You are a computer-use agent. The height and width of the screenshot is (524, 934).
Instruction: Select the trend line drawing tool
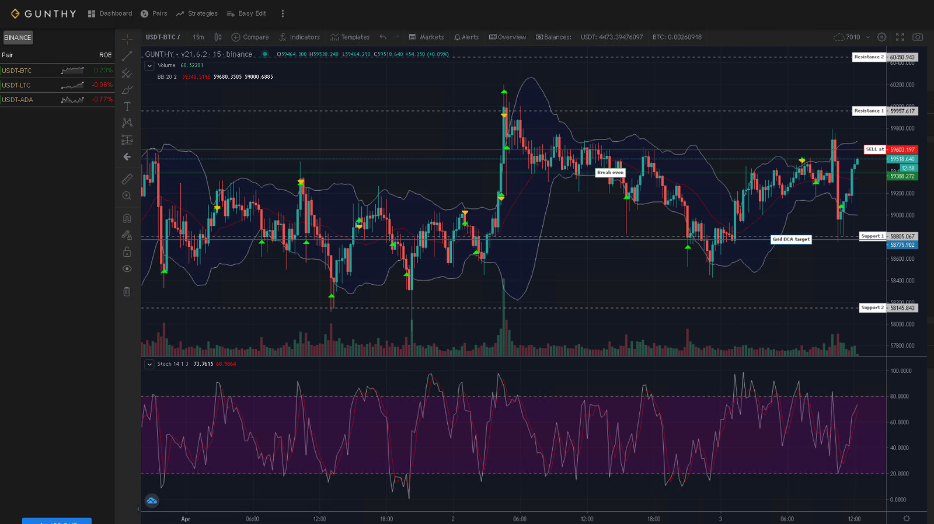(x=127, y=57)
